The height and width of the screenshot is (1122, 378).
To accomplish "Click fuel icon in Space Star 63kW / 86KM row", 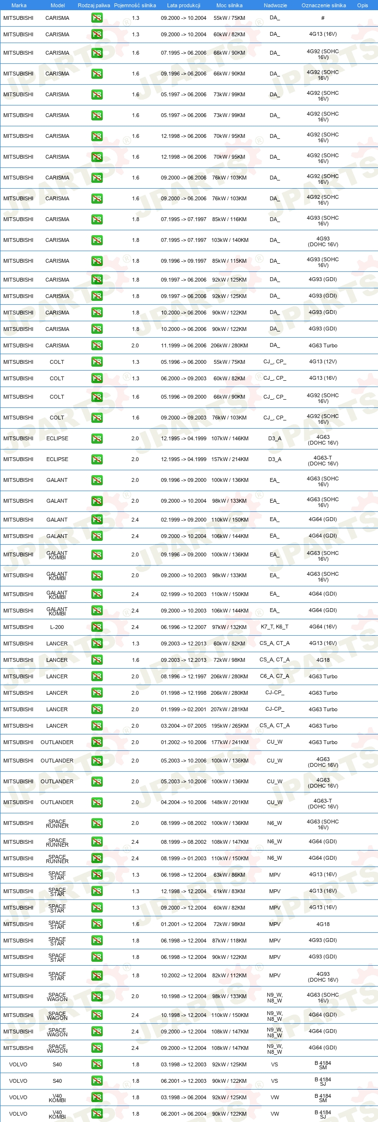I will [x=97, y=875].
